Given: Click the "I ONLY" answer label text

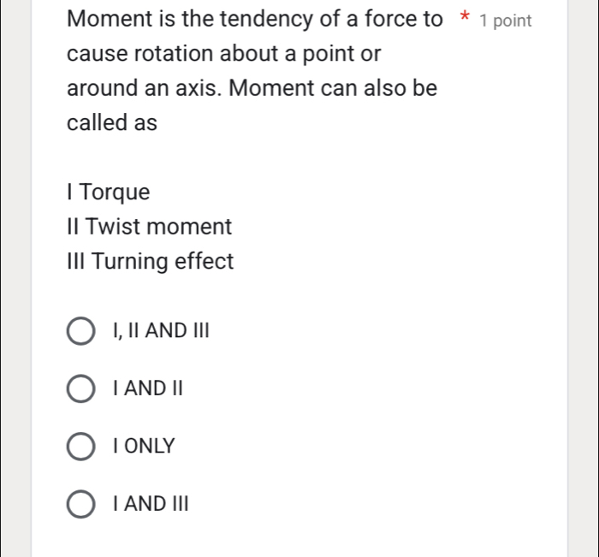Looking at the screenshot, I should (144, 446).
